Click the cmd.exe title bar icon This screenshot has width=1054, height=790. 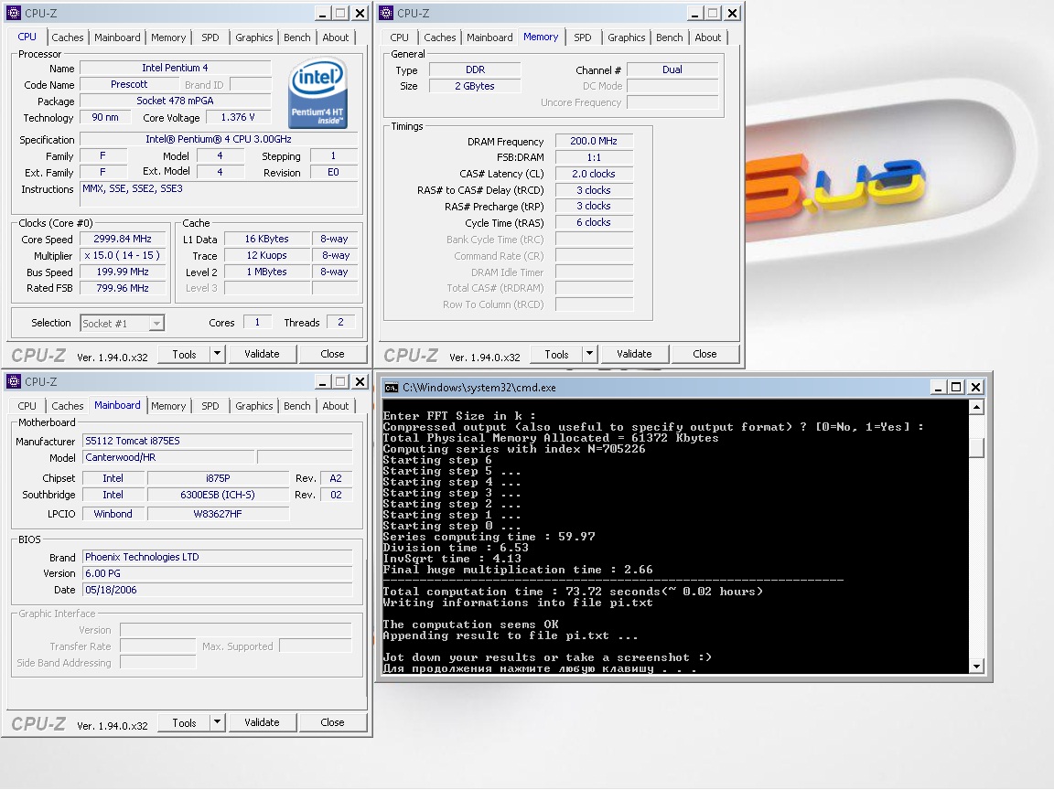click(x=392, y=388)
